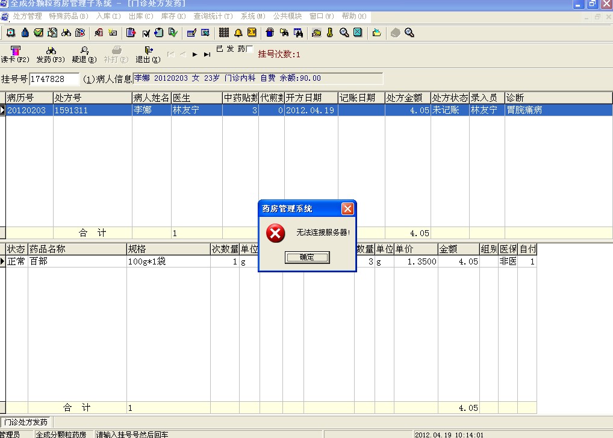The width and height of the screenshot is (613, 438).
Task: Click the 100g*1袋 specification cell
Action: [169, 261]
